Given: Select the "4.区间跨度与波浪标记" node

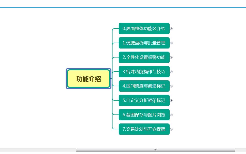Looking at the screenshot, I should [x=144, y=86].
